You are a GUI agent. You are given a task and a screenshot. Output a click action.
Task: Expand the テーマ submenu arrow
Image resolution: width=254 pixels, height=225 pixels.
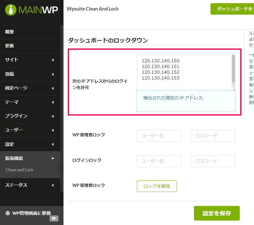point(53,102)
